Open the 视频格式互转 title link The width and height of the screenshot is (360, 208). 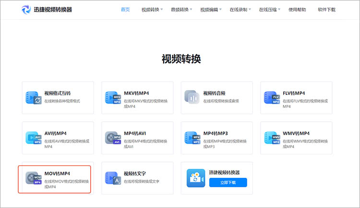coord(58,93)
